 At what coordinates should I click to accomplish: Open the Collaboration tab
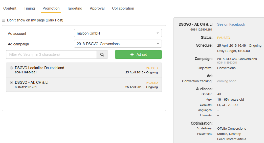click(x=123, y=8)
